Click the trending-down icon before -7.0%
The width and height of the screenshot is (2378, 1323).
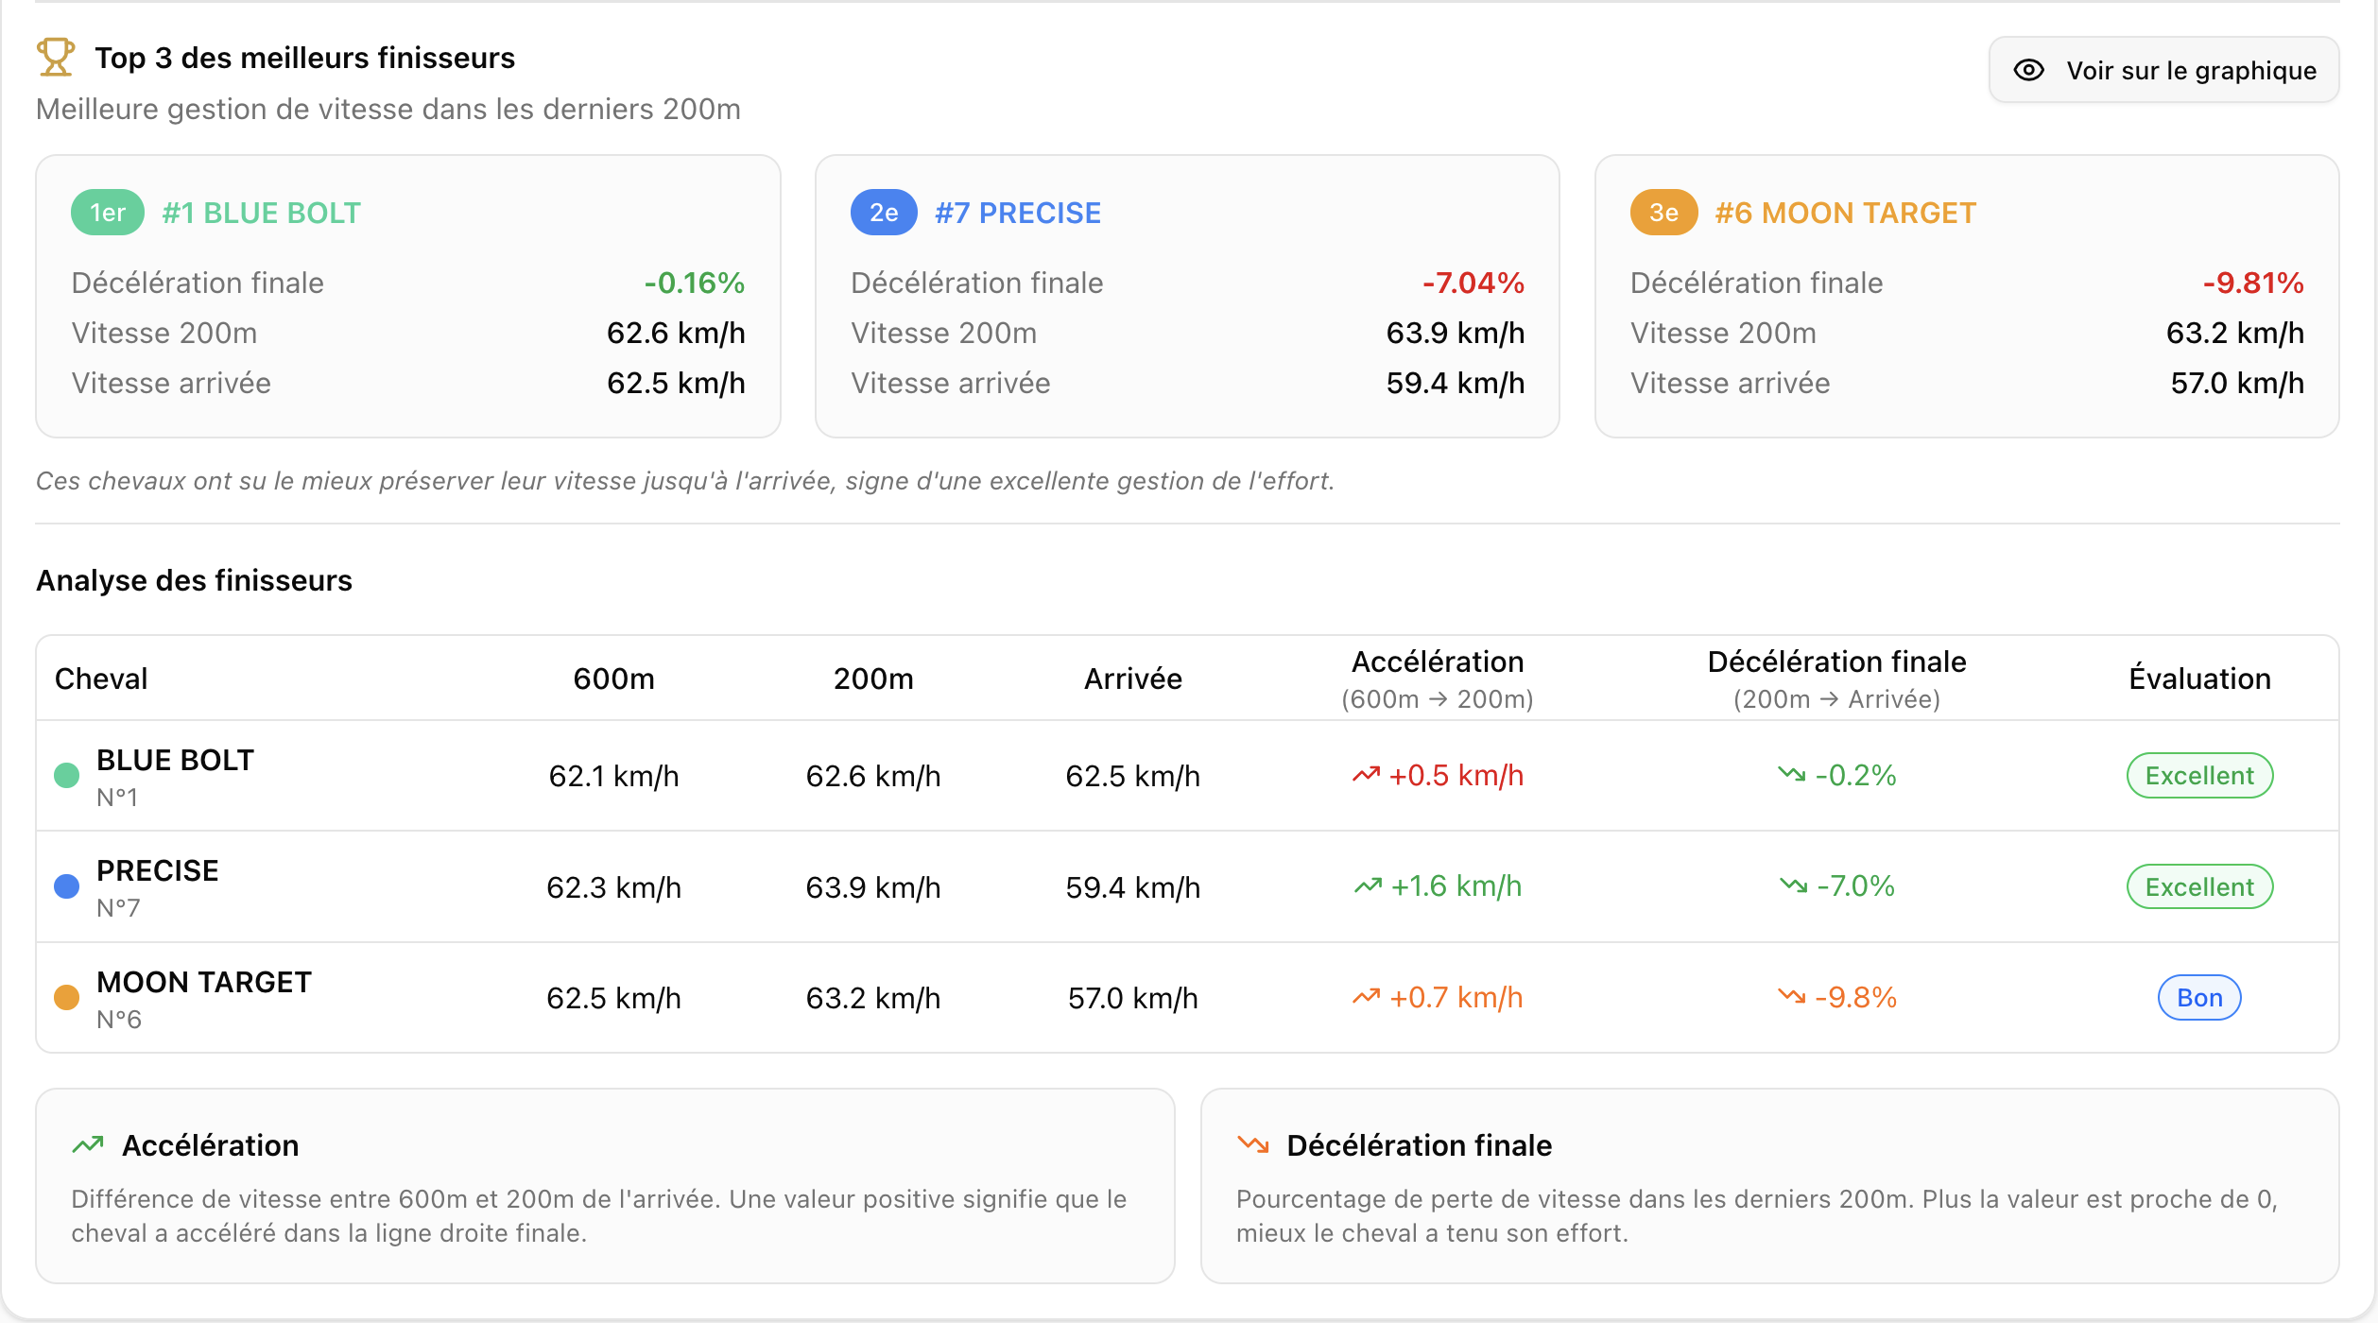1793,886
